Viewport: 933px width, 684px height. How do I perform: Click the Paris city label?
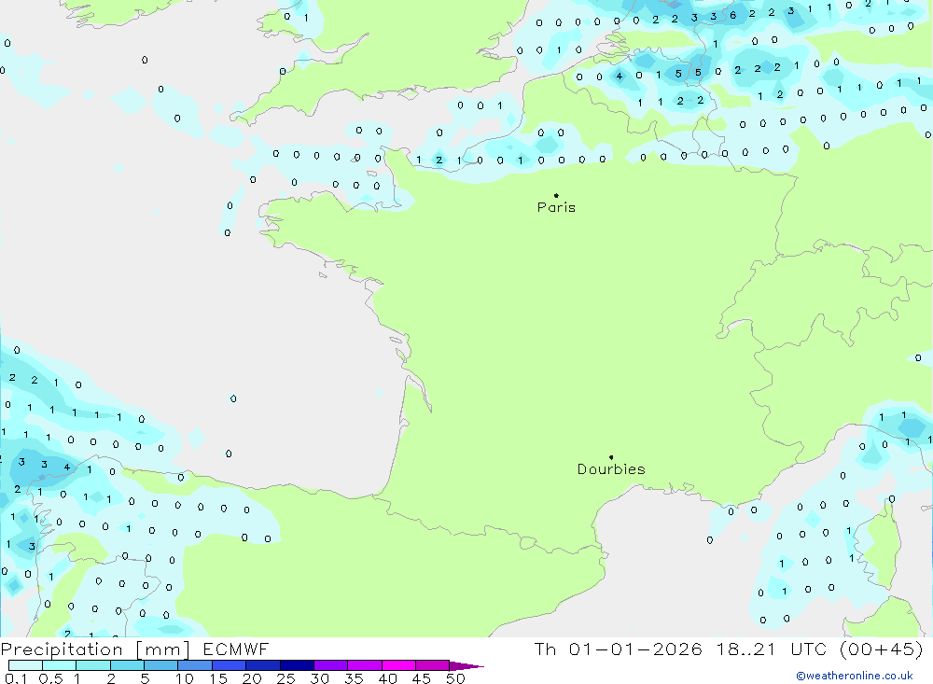coord(556,207)
